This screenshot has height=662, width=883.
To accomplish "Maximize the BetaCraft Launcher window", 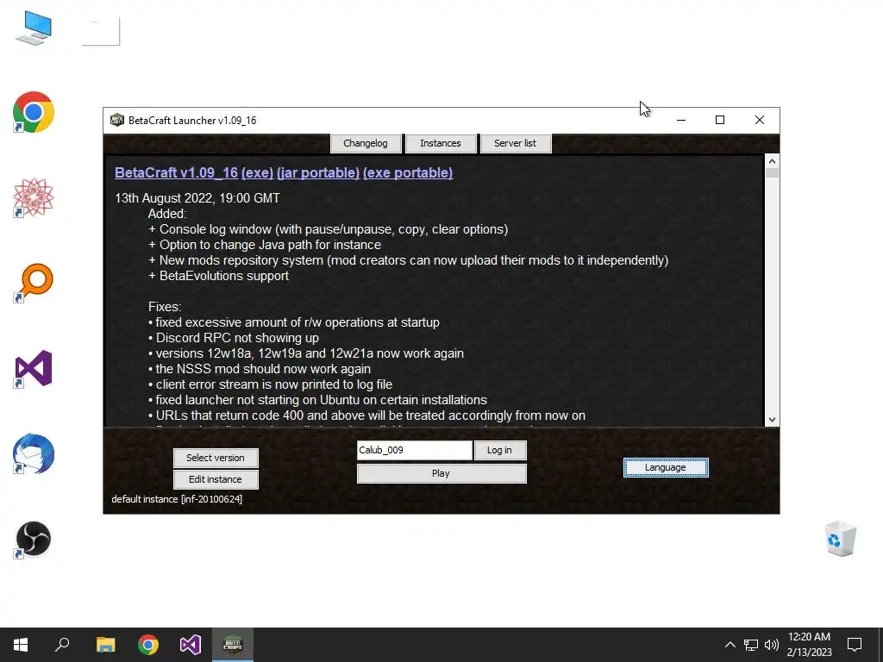I will coord(720,120).
